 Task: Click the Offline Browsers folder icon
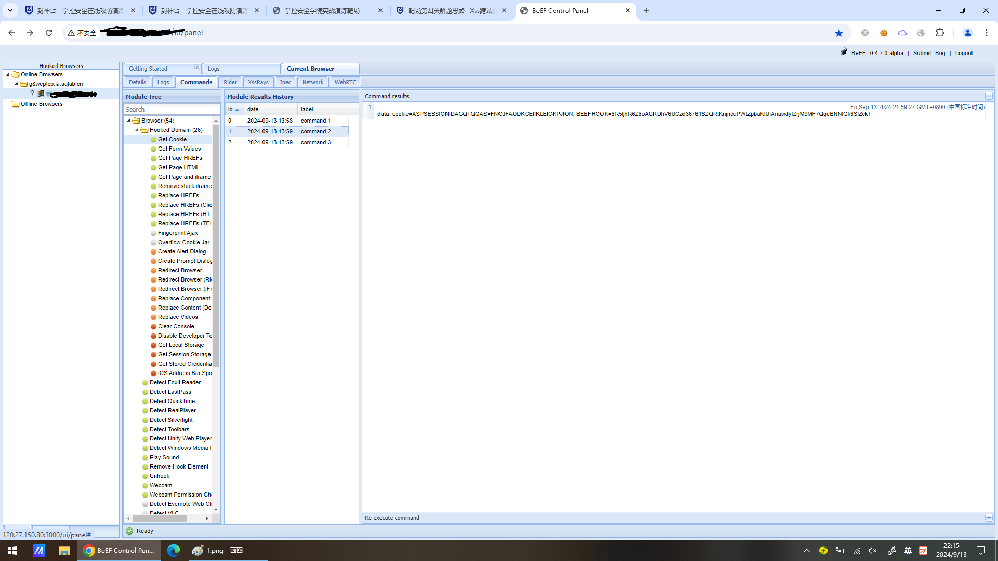coord(16,104)
